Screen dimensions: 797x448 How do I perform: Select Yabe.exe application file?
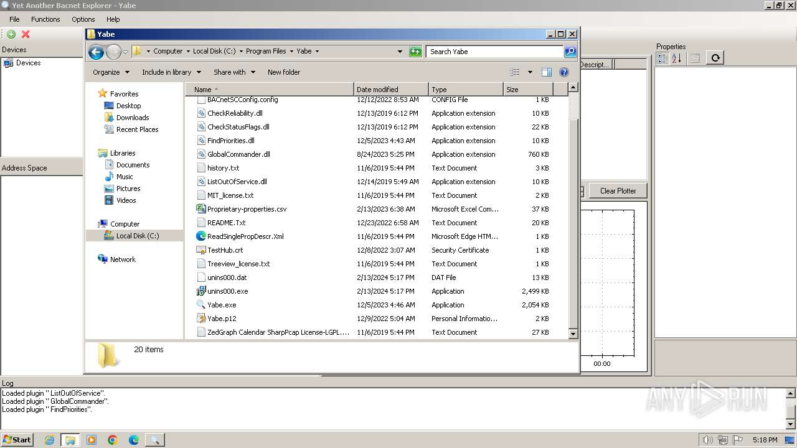tap(222, 305)
